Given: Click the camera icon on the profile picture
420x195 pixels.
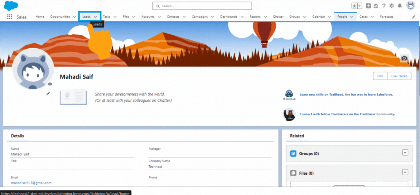Looking at the screenshot, I should click(x=49, y=84).
